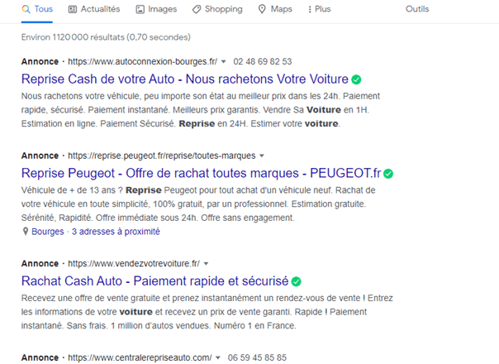Click the location pin icon beside Bourges
Viewport: 499px width, 364px height.
[26, 232]
